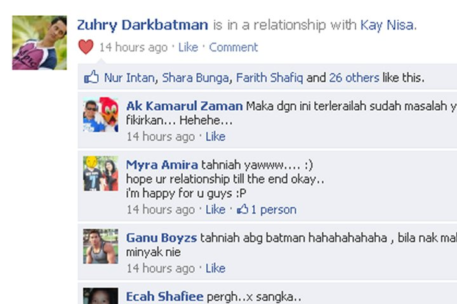Open Ecah Shafiee's profile name link
457x304 pixels.
(x=164, y=297)
